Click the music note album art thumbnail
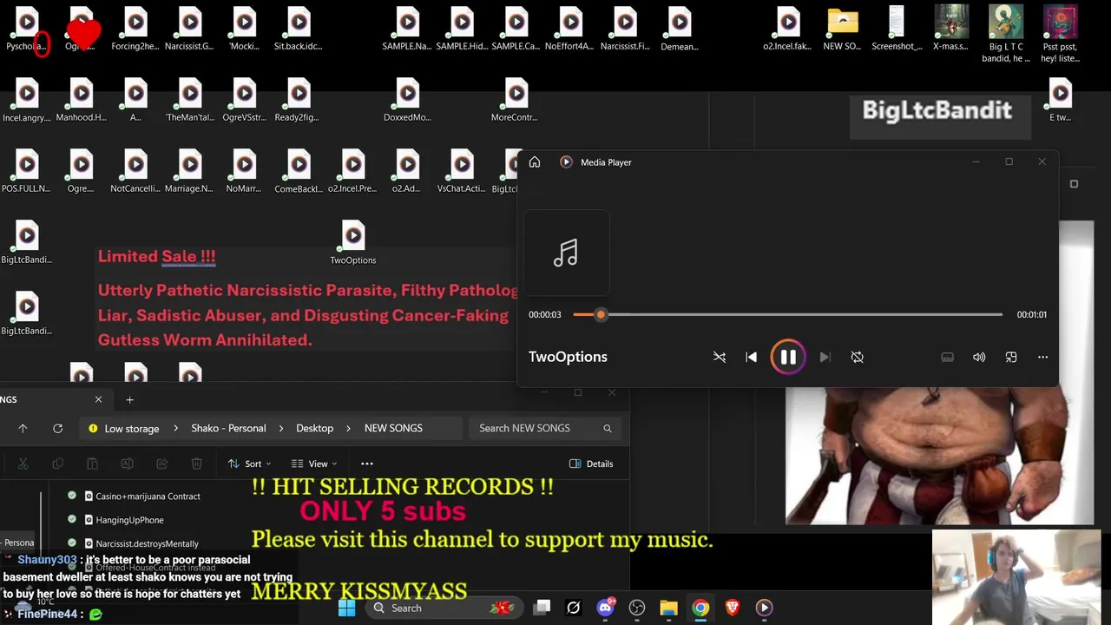This screenshot has width=1111, height=625. click(x=566, y=253)
